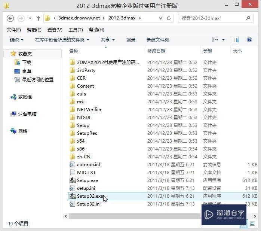Select the x86 folder icon
The height and width of the screenshot is (231, 261).
click(72, 149)
